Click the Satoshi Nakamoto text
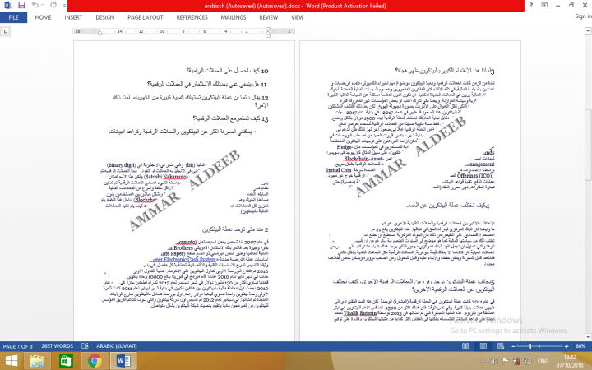Image resolution: width=592 pixels, height=370 pixels. click(x=165, y=176)
